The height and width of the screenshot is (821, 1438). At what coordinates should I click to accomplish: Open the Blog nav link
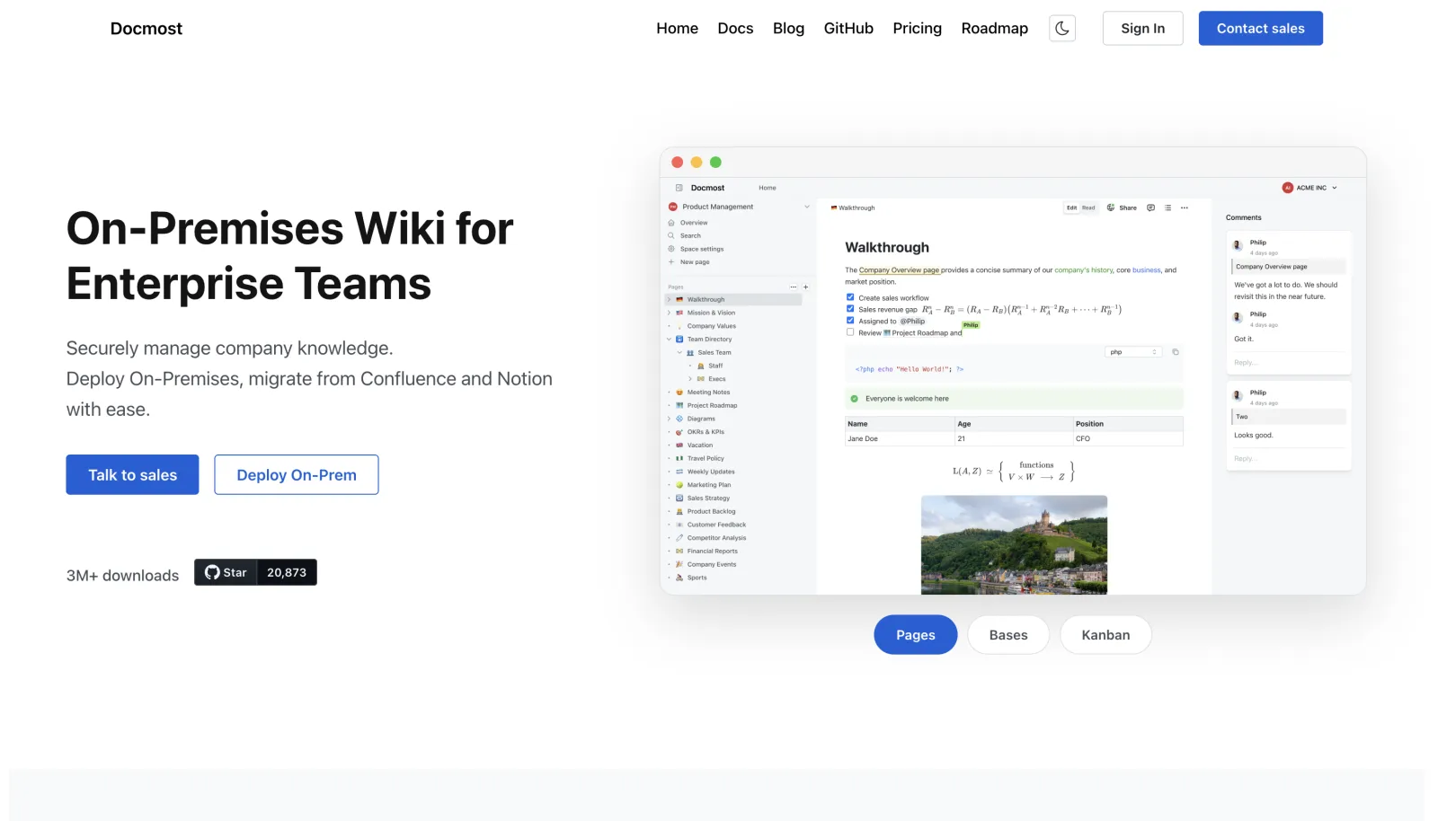(x=788, y=28)
